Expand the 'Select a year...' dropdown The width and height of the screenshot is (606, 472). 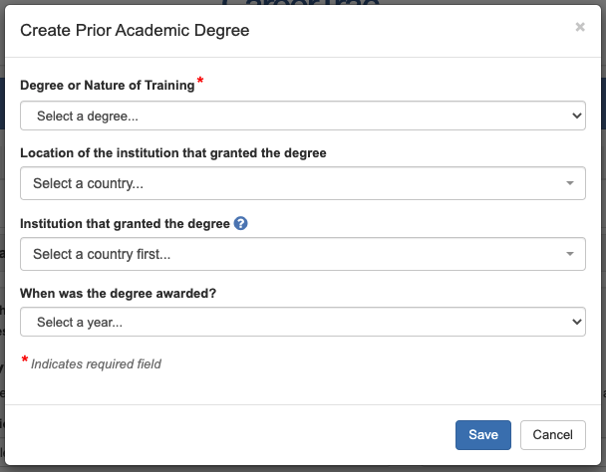302,322
